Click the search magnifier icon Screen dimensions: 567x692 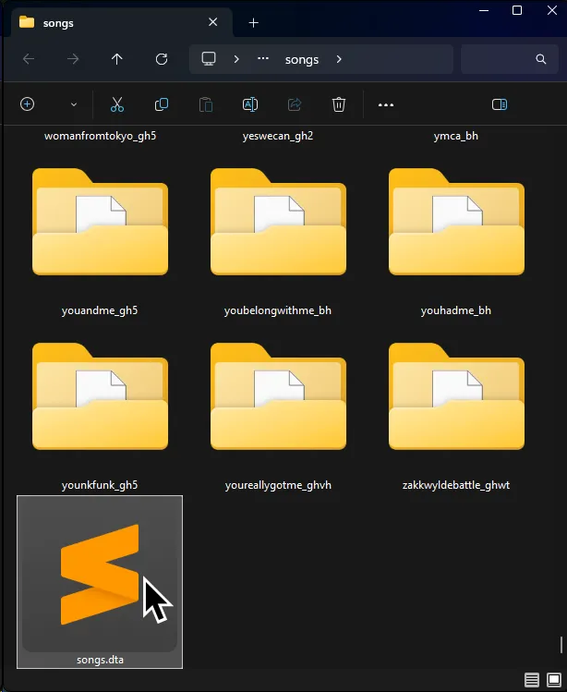[x=541, y=59]
